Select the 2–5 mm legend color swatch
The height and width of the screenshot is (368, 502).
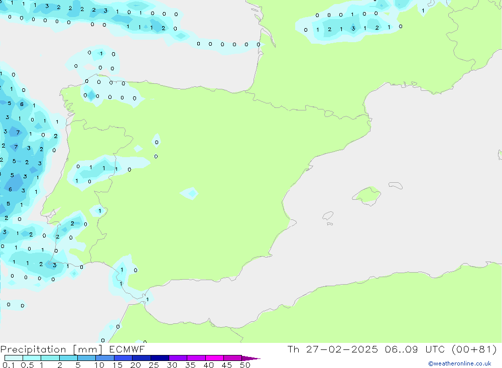click(x=68, y=358)
